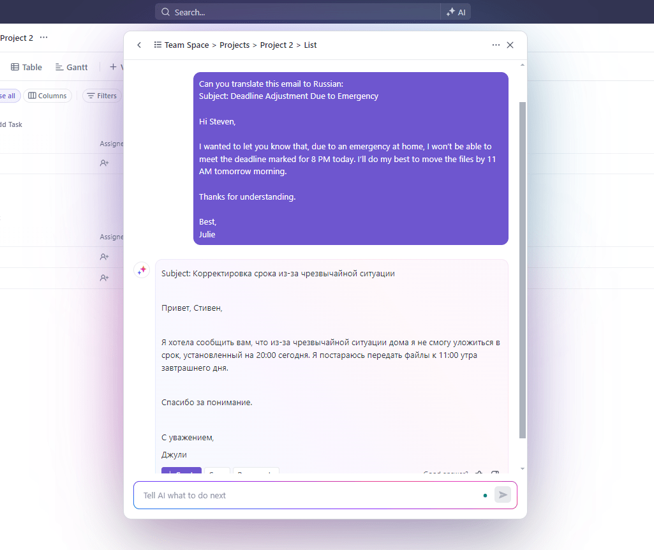Click the second Assignee column header
The height and width of the screenshot is (550, 654).
click(112, 237)
